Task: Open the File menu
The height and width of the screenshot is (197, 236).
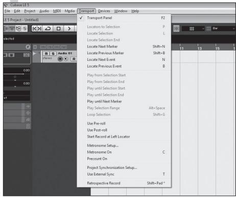Action: point(7,11)
